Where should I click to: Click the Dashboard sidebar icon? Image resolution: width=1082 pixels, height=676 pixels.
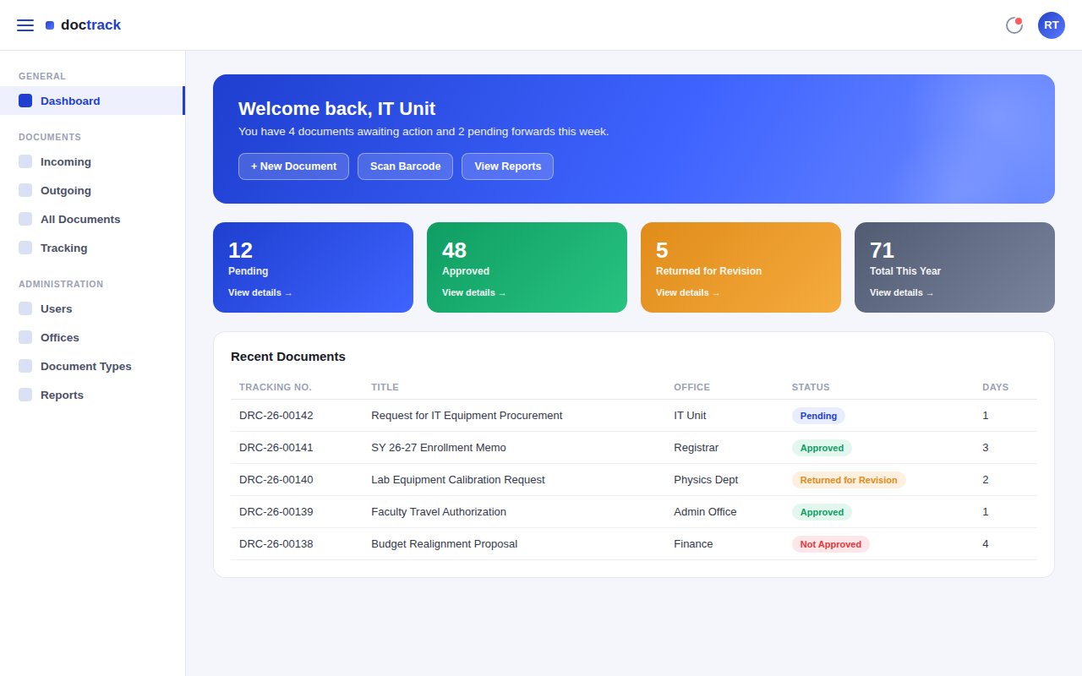click(25, 101)
